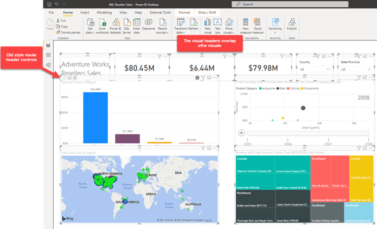Open filter icon on $80.45M card
The image size is (377, 229).
coord(159,57)
